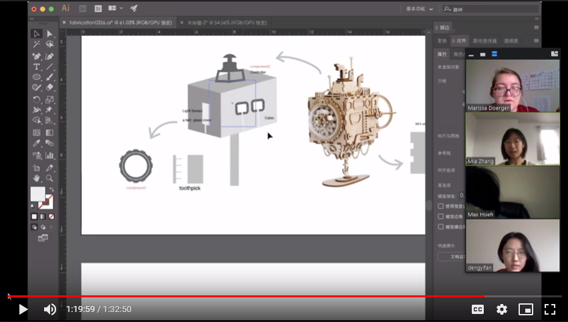
Task: Expand the 描边 panel header
Action: (x=442, y=27)
